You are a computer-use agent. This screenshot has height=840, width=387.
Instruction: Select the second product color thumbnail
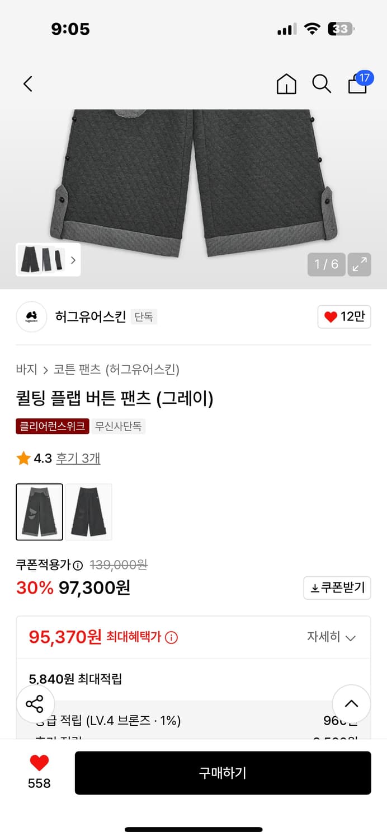pyautogui.click(x=89, y=512)
